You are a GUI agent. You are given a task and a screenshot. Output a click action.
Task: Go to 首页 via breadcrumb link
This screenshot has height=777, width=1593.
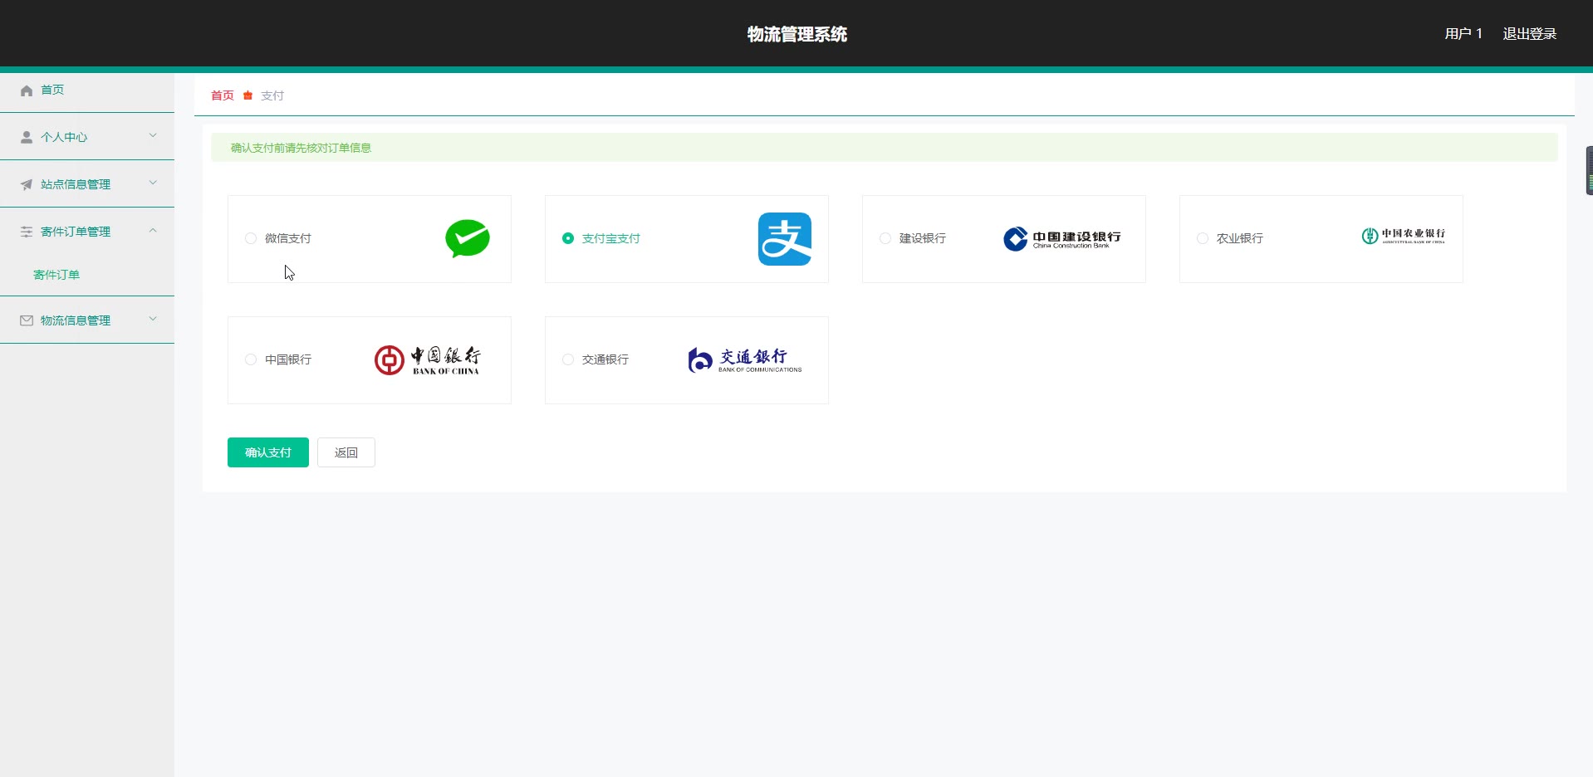tap(223, 95)
